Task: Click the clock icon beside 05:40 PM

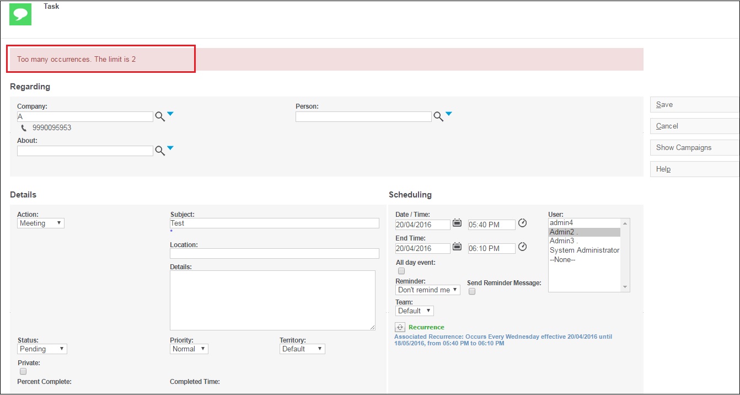Action: 523,223
